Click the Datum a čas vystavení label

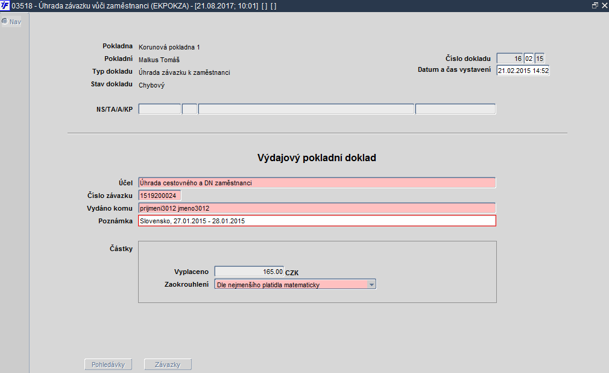(x=455, y=69)
